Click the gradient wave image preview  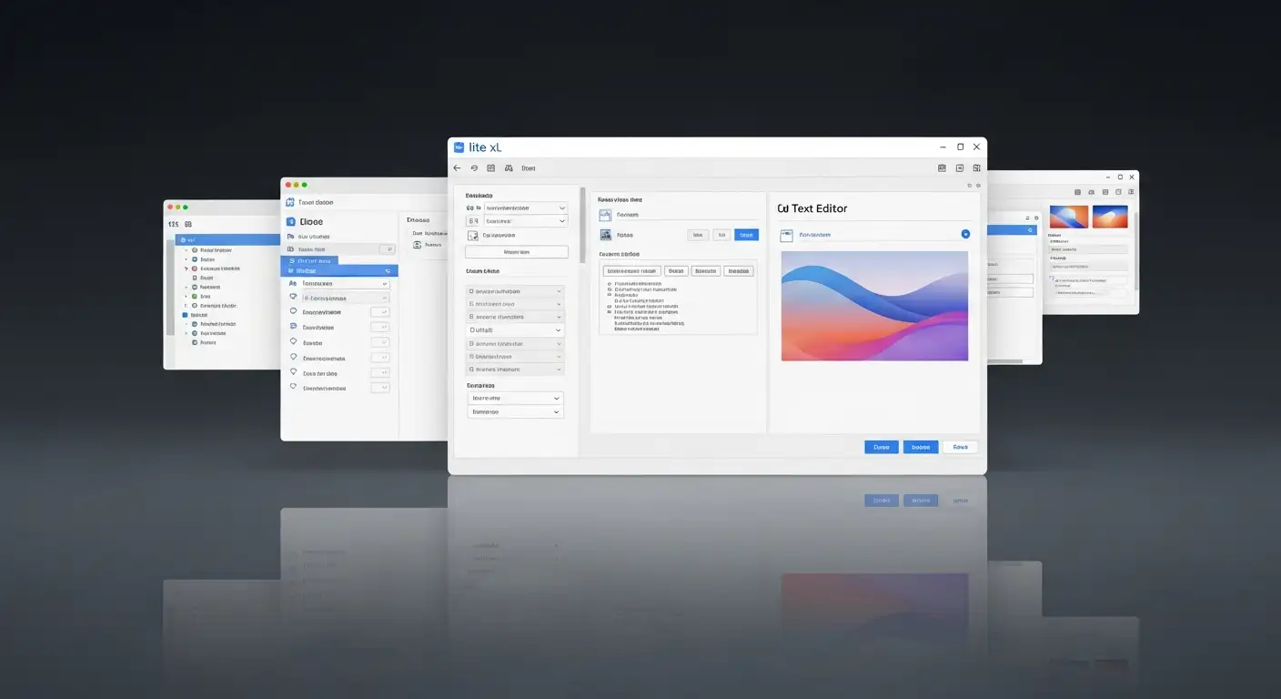click(x=874, y=306)
